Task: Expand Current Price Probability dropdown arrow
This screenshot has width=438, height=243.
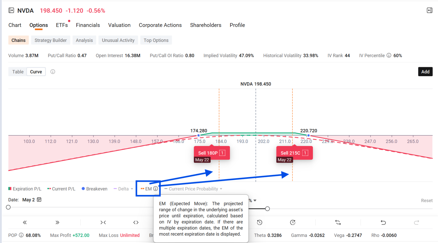Action: click(x=221, y=189)
